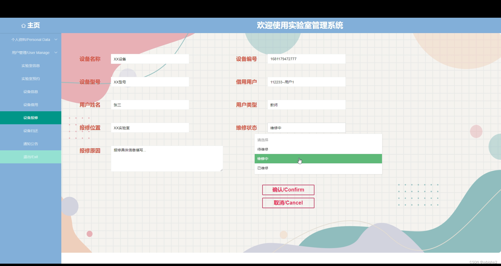This screenshot has height=266, width=501.
Task: Open 设备归还 sidebar item
Action: point(31,131)
